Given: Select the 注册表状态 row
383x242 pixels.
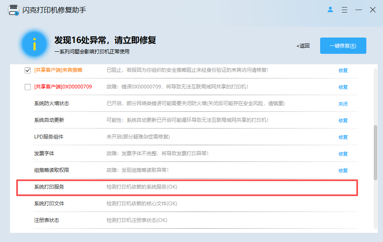Looking at the screenshot, I should click(195, 220).
